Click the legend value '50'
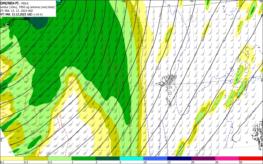Screen dimensions: 263x164 241,162
